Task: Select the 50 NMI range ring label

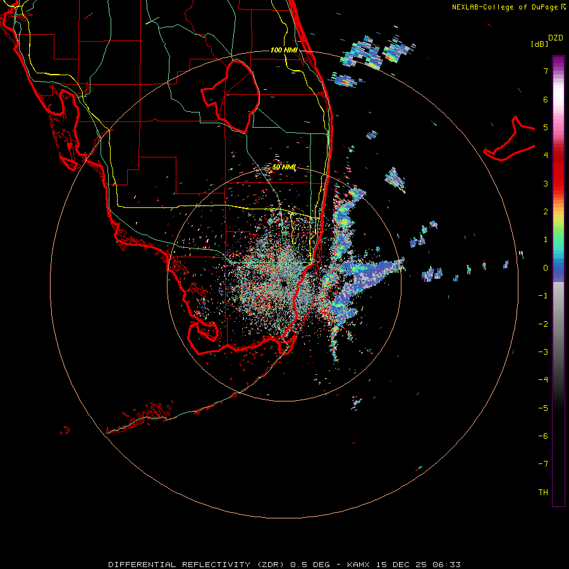Action: pyautogui.click(x=284, y=168)
